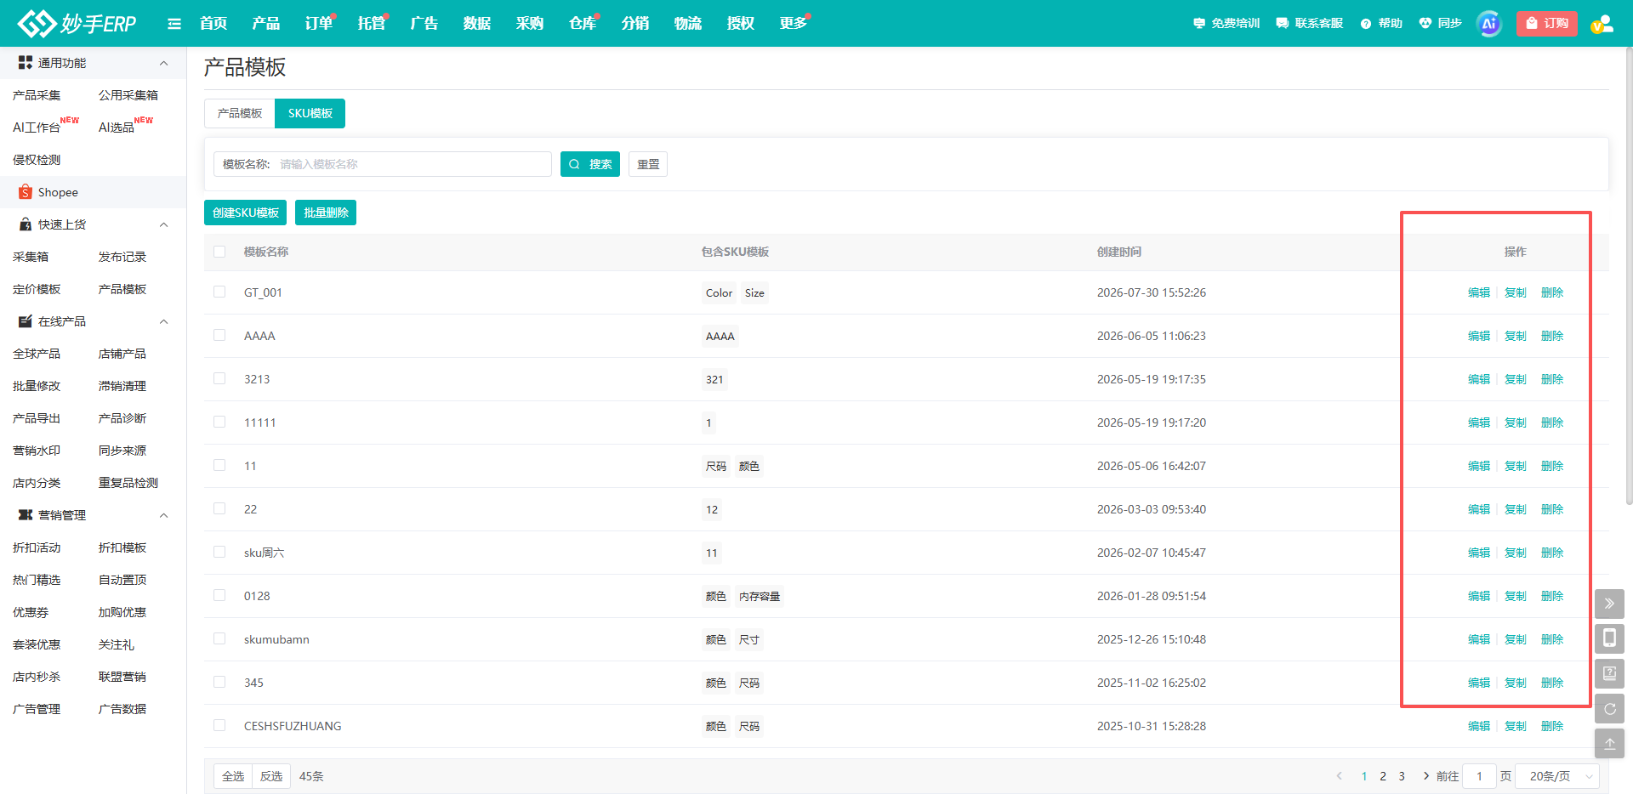Open the 订单 top menu
Image resolution: width=1633 pixels, height=794 pixels.
(319, 24)
